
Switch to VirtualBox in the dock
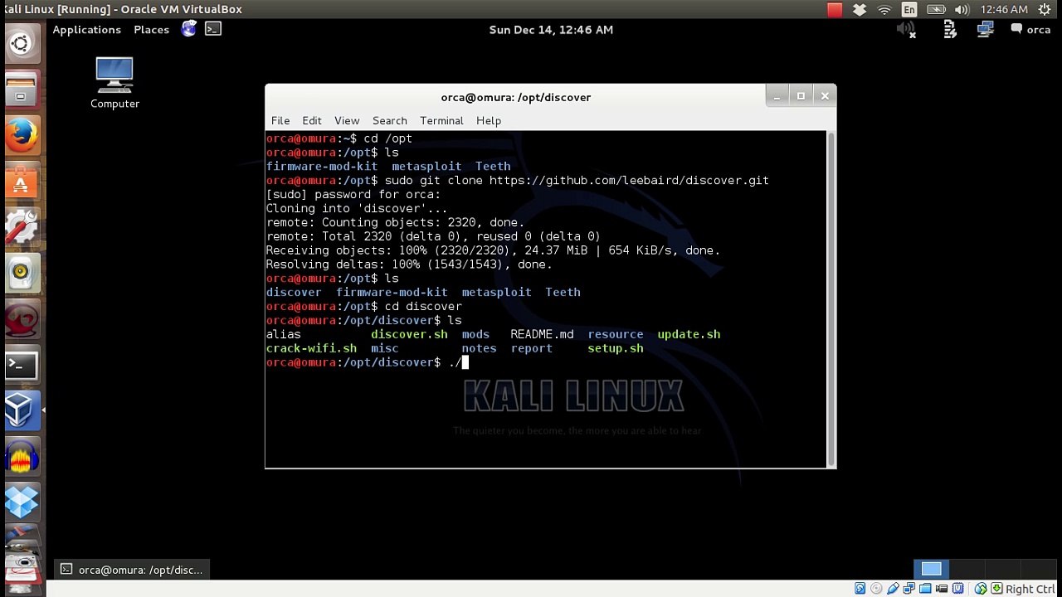click(x=21, y=410)
